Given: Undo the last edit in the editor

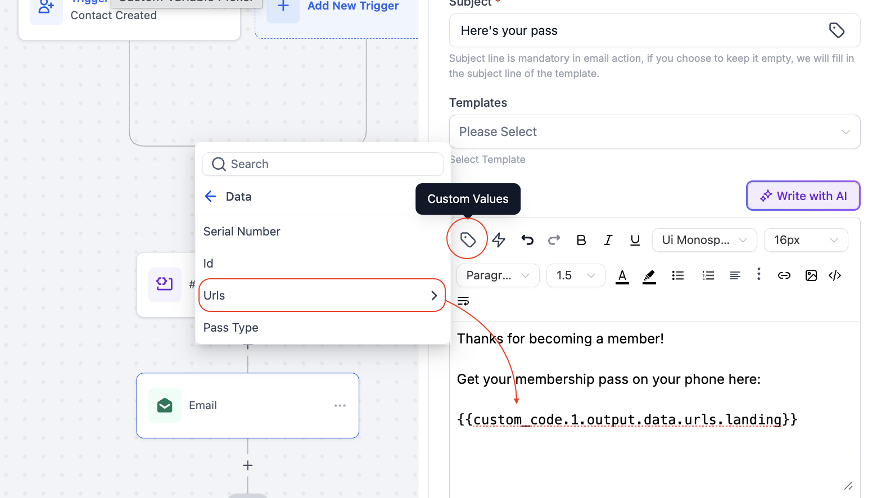Looking at the screenshot, I should click(x=527, y=240).
